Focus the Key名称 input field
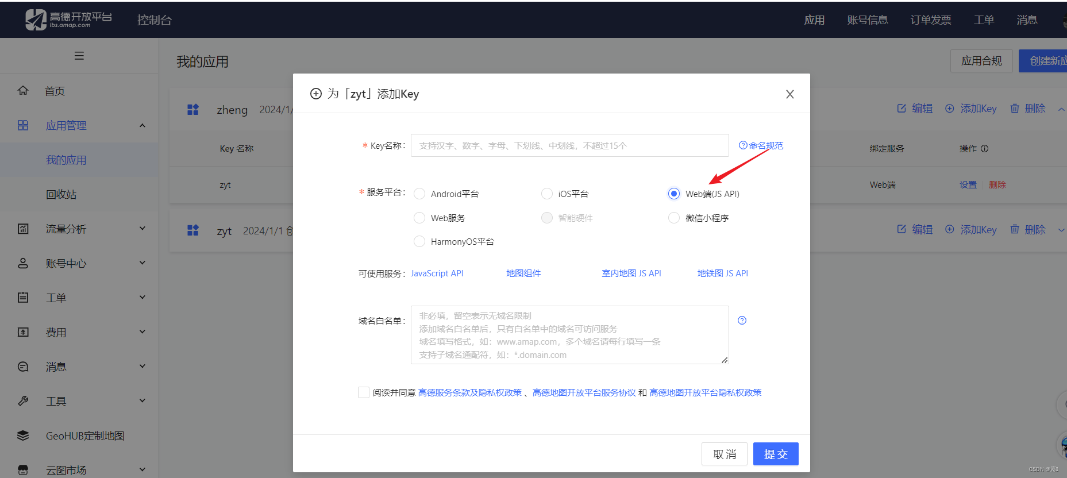Image resolution: width=1067 pixels, height=478 pixels. 570,145
